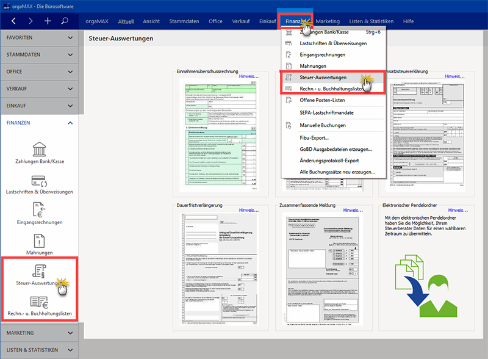Expand the VERKAUF sidebar section
This screenshot has width=488, height=359.
pyautogui.click(x=40, y=89)
